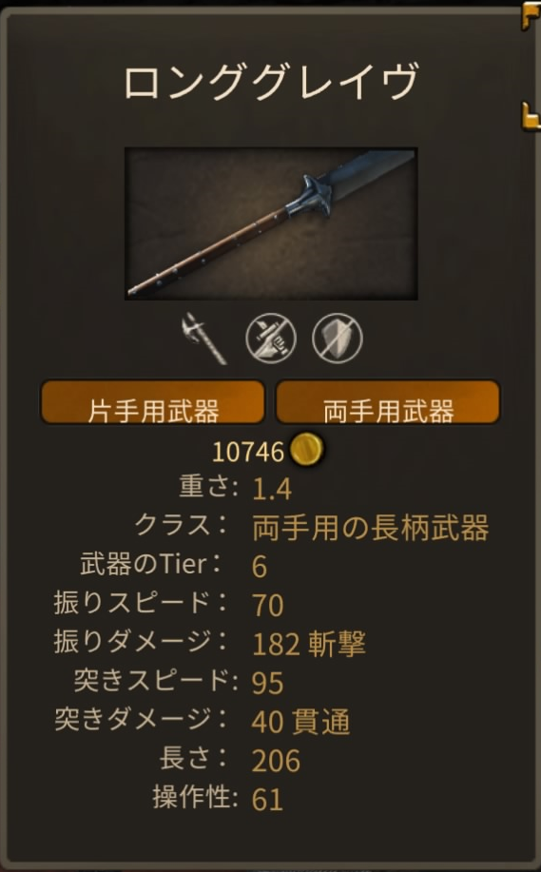
Task: Click the crossed-out shield icon
Action: (338, 338)
